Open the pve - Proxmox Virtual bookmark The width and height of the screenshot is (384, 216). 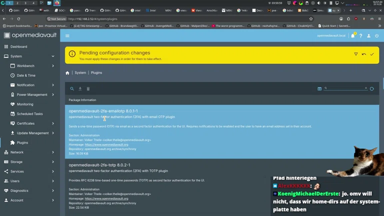coord(51,25)
